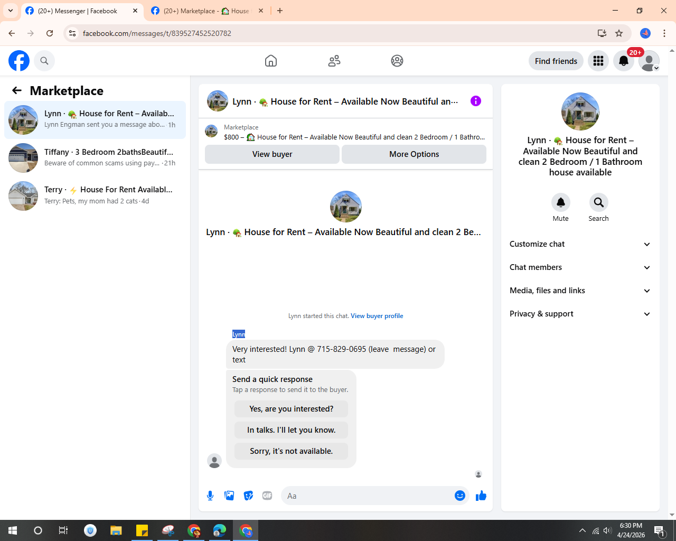
Task: Expand Media, files and links section
Action: (x=580, y=291)
